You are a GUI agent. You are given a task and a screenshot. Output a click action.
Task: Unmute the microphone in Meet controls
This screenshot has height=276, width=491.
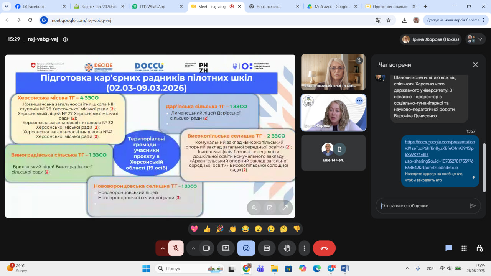click(x=176, y=248)
